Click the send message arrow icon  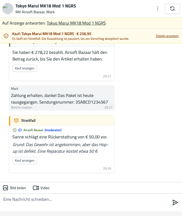point(175,202)
